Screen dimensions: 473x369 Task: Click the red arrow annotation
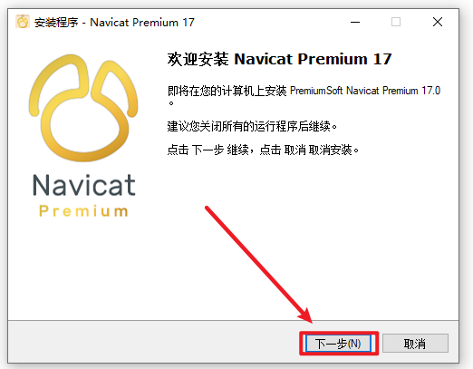pyautogui.click(x=258, y=264)
